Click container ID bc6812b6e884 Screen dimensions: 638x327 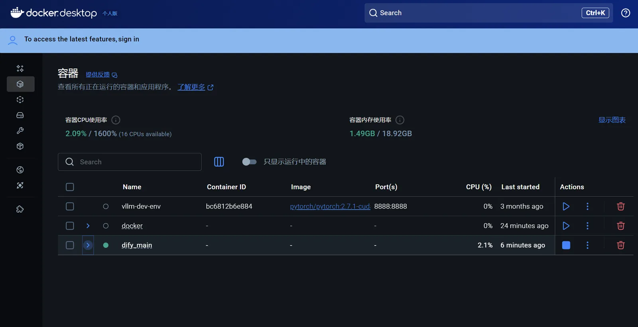(x=229, y=206)
